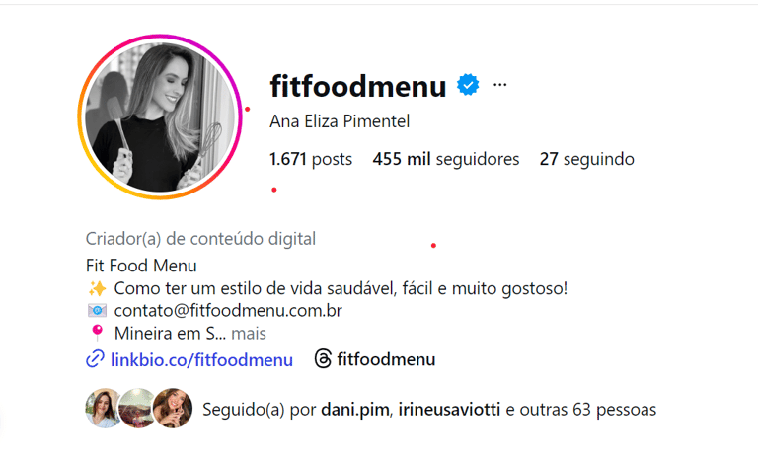758x463 pixels.
Task: Click the pink pushpin emoji
Action: 97,333
